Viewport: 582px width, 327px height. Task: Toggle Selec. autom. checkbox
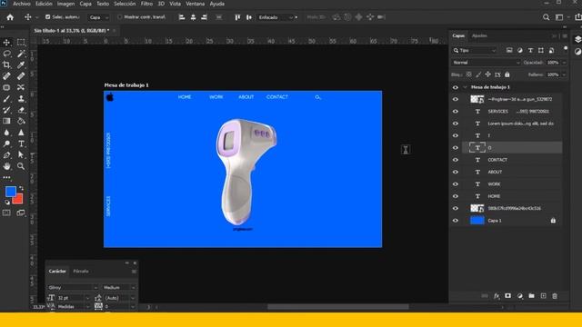(x=47, y=17)
